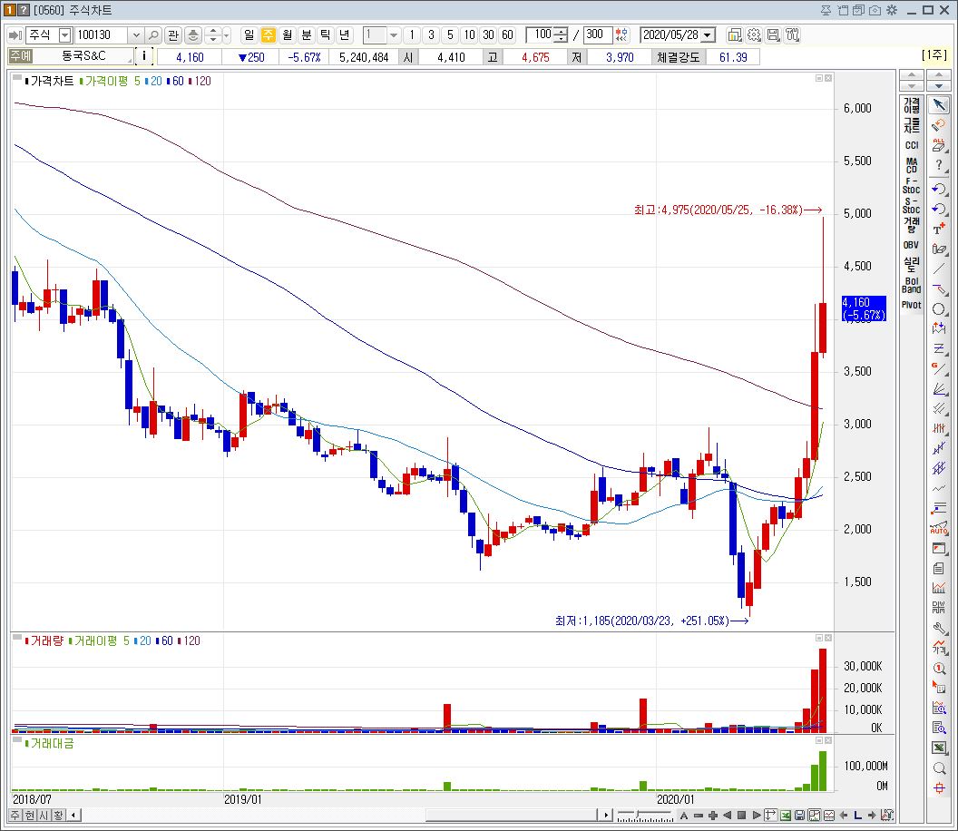
Task: Click the 1 interval button
Action: point(412,34)
